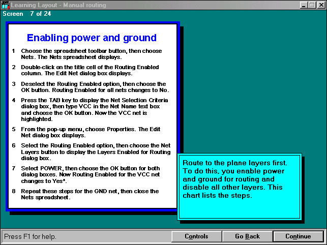The image size is (327, 245).
Task: Click the 'Press F1 for help' status bar
Action: [86, 236]
